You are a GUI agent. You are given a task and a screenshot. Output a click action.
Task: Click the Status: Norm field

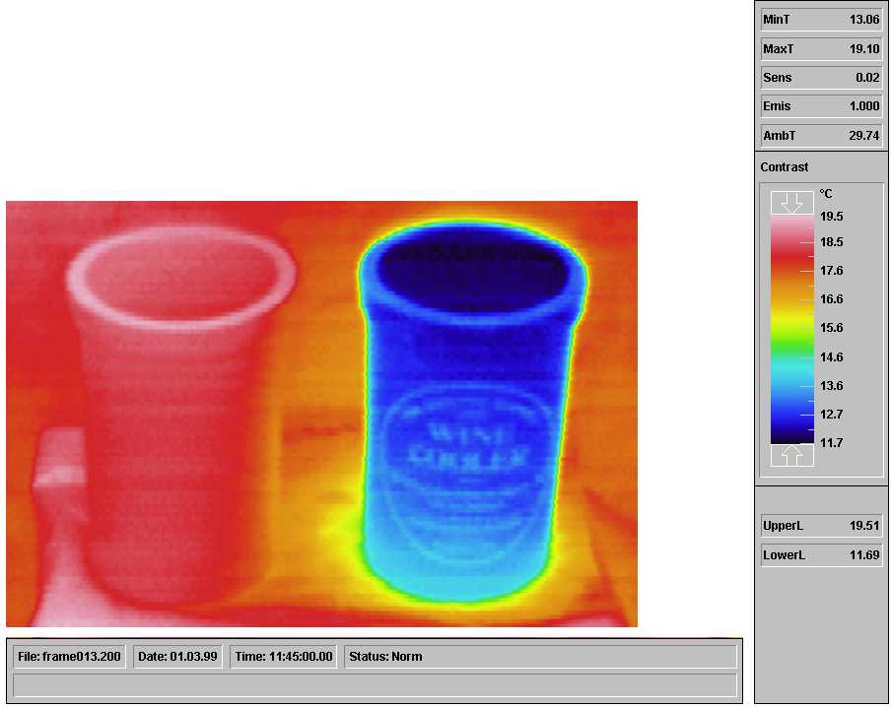tap(540, 657)
